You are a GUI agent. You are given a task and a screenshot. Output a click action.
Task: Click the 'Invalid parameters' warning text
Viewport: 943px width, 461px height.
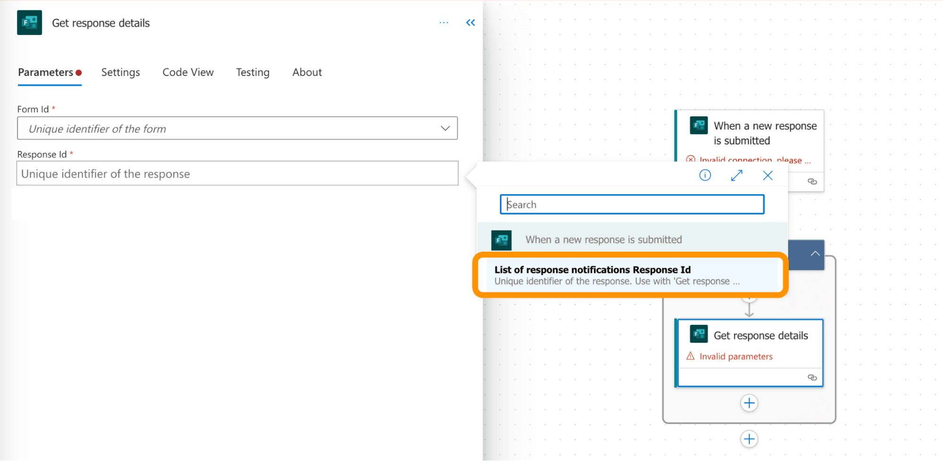[735, 356]
